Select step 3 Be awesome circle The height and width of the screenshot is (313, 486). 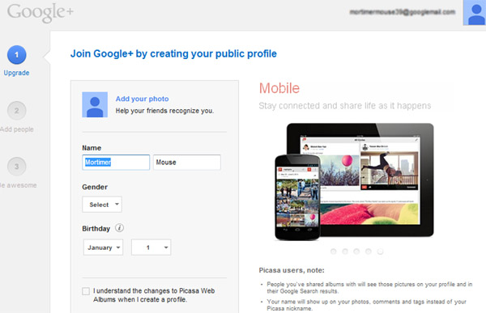(17, 167)
